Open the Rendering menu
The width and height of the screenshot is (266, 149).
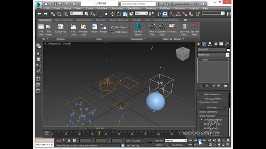tap(151, 8)
